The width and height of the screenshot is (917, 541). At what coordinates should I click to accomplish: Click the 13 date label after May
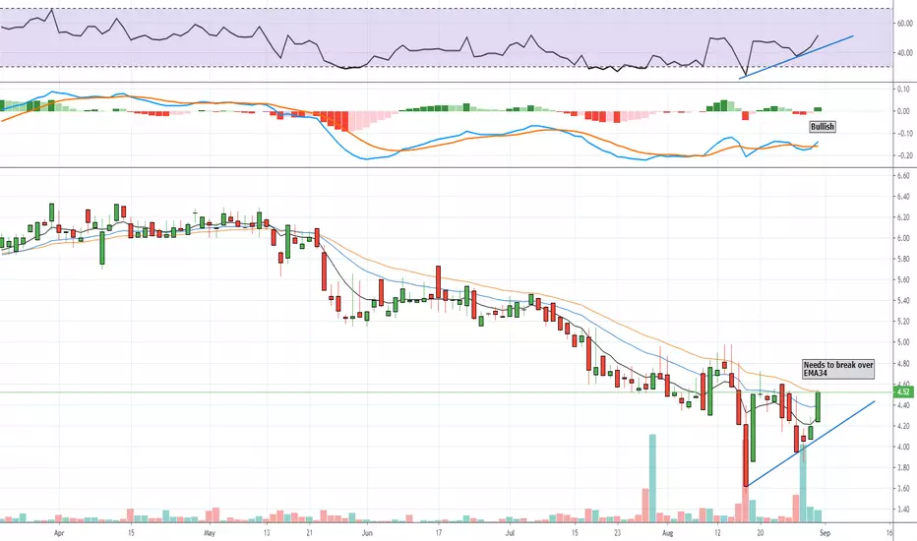tap(267, 533)
